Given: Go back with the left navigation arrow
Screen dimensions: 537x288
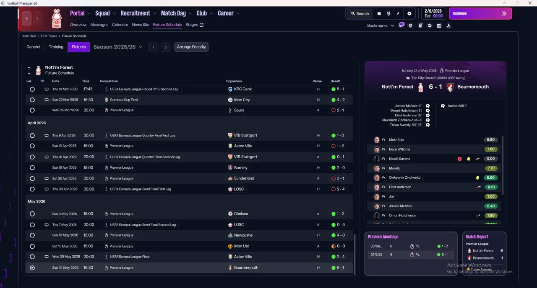Looking at the screenshot, I should tap(27, 18).
